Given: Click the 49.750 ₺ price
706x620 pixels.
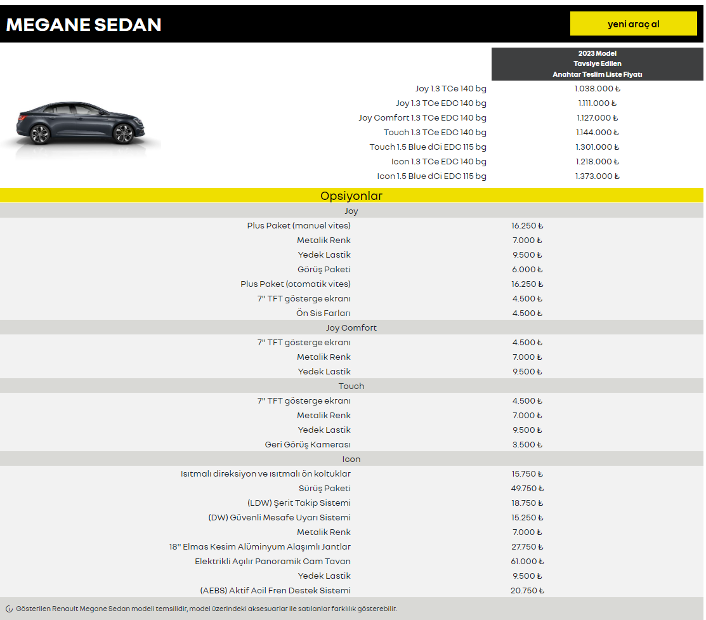Looking at the screenshot, I should 527,489.
